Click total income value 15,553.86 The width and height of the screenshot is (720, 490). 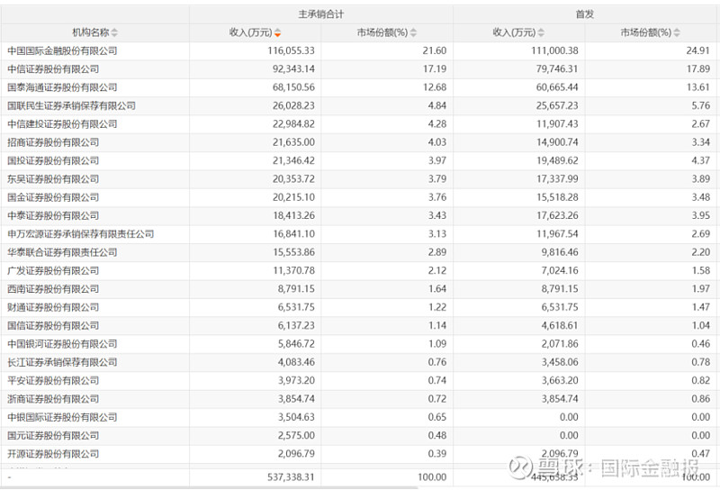293,252
